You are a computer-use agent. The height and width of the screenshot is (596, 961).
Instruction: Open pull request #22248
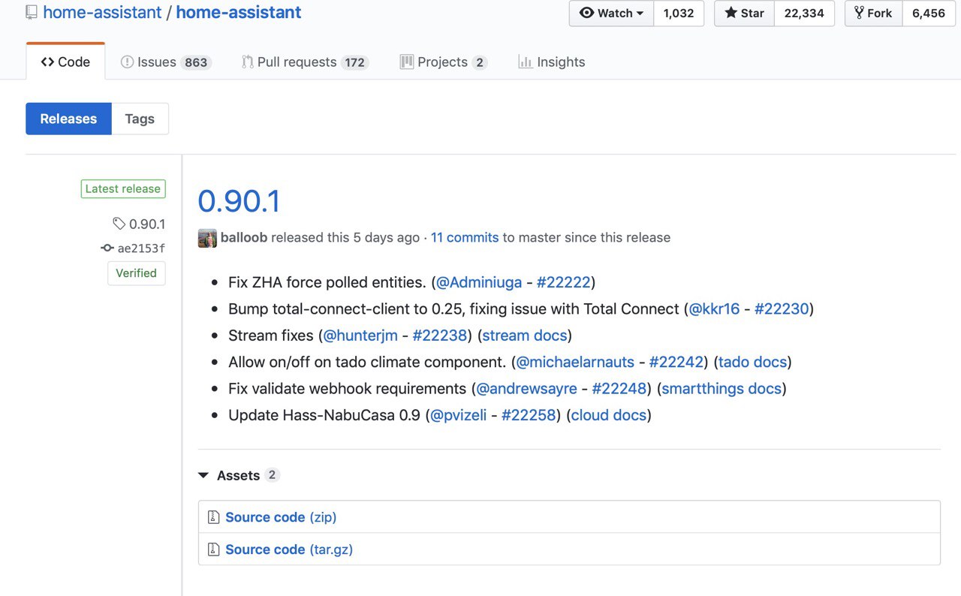[x=619, y=389]
